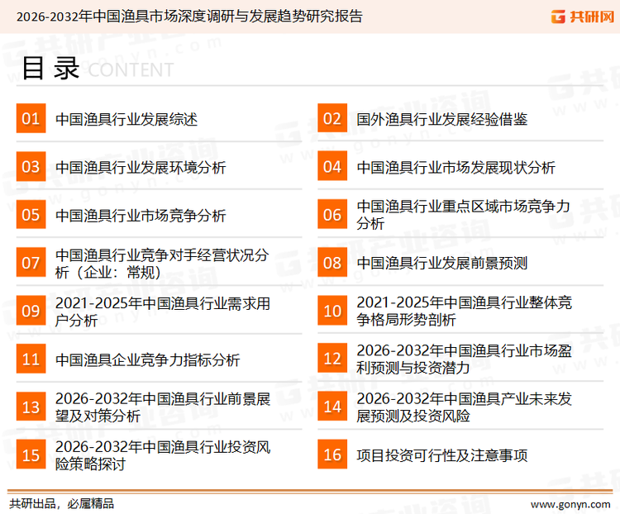Click the orange 02 number box
The height and width of the screenshot is (514, 620).
click(332, 118)
